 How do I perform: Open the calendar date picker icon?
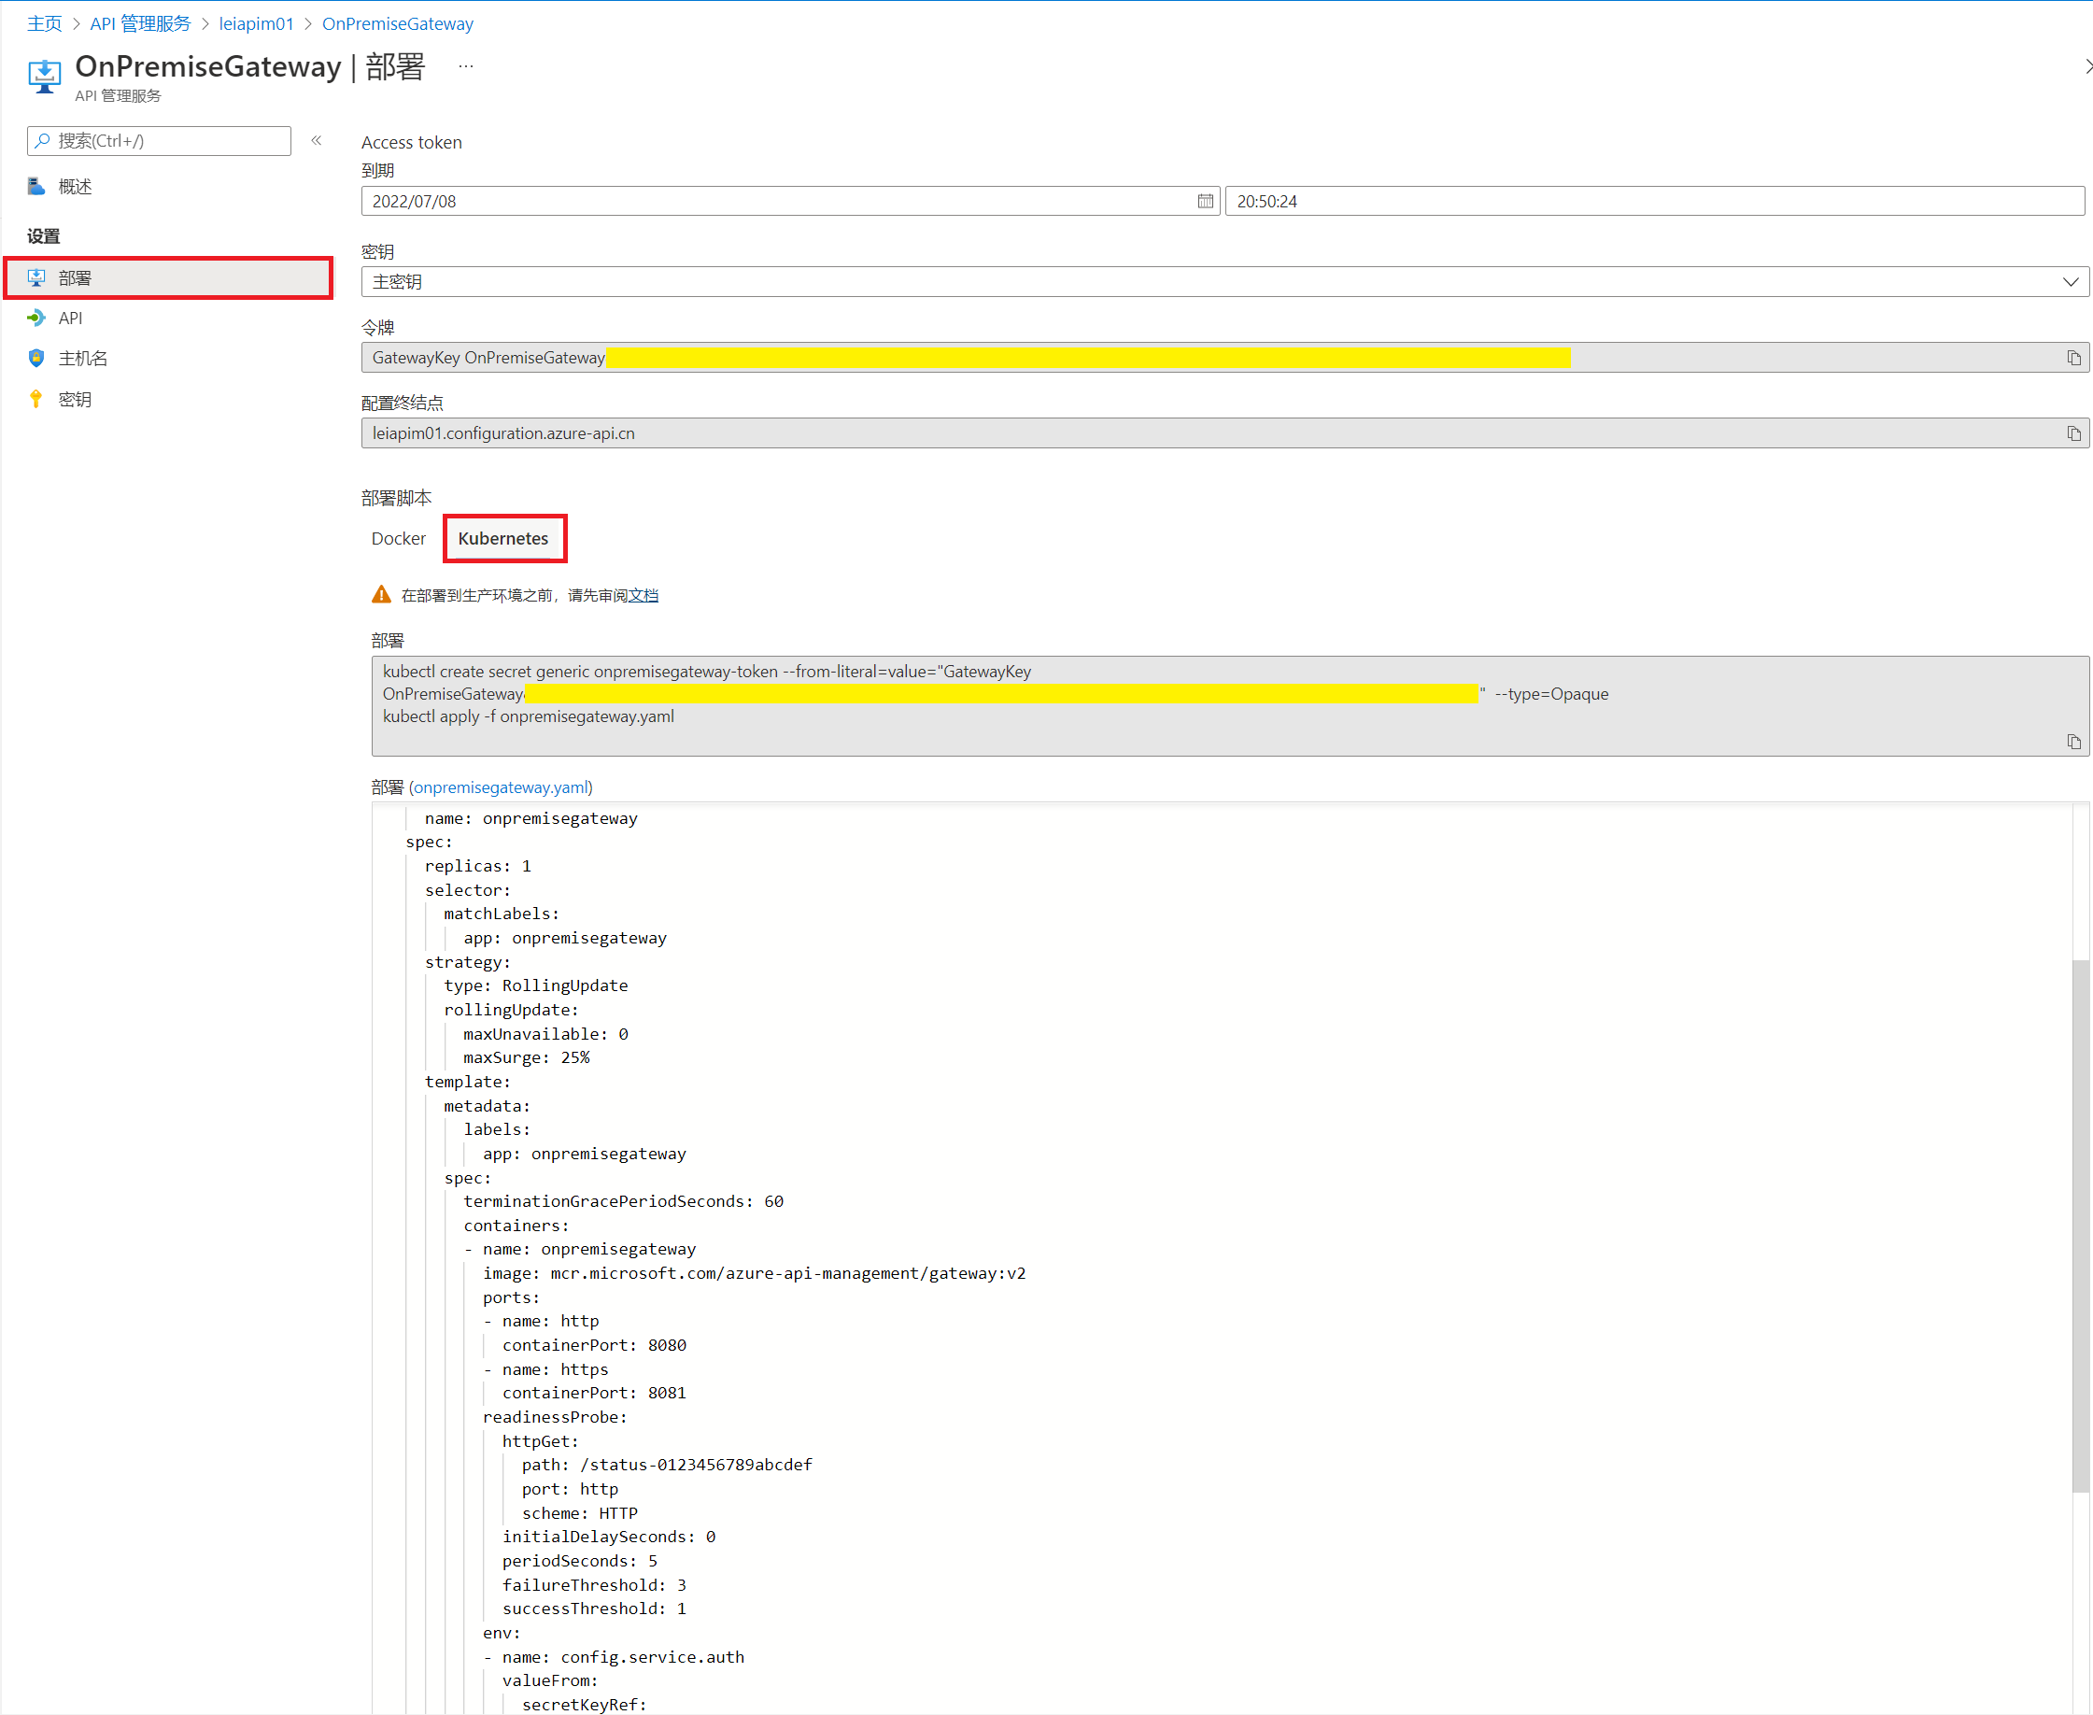pyautogui.click(x=1205, y=202)
